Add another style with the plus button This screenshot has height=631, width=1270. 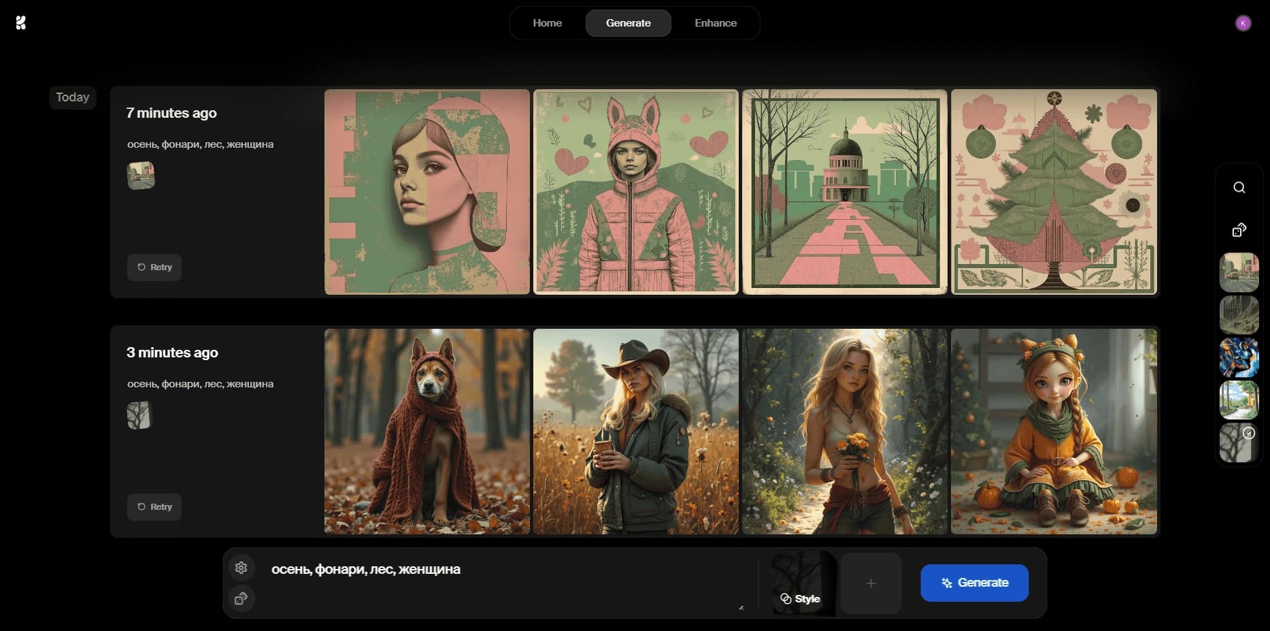(871, 583)
